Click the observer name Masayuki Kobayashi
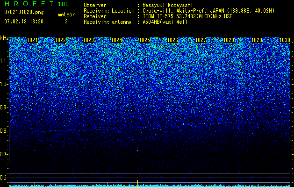The height and width of the screenshot is (187, 294). (x=168, y=5)
